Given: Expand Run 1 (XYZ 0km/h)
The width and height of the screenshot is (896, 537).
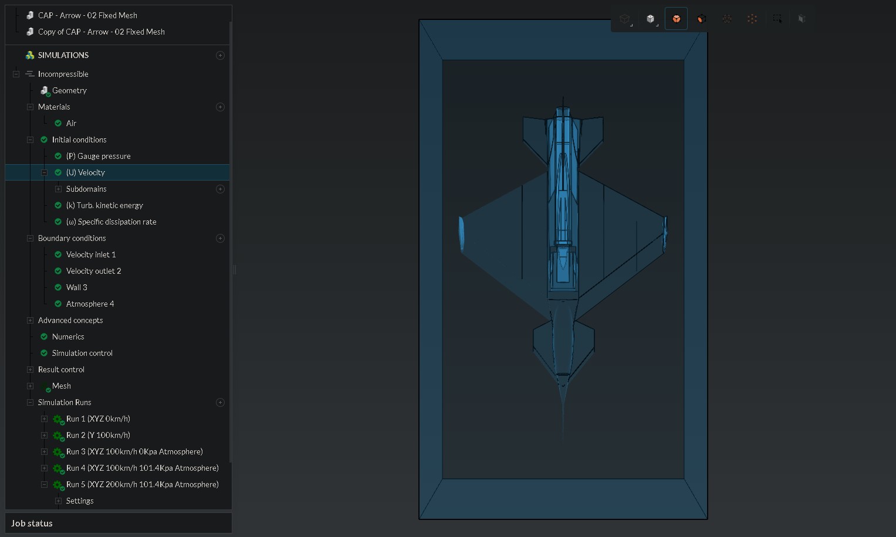Looking at the screenshot, I should pyautogui.click(x=44, y=419).
